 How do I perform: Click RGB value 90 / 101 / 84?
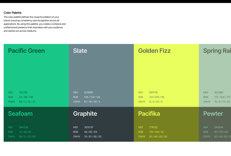(x=221, y=132)
